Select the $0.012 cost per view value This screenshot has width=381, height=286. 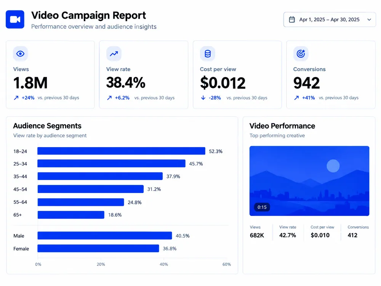point(223,83)
